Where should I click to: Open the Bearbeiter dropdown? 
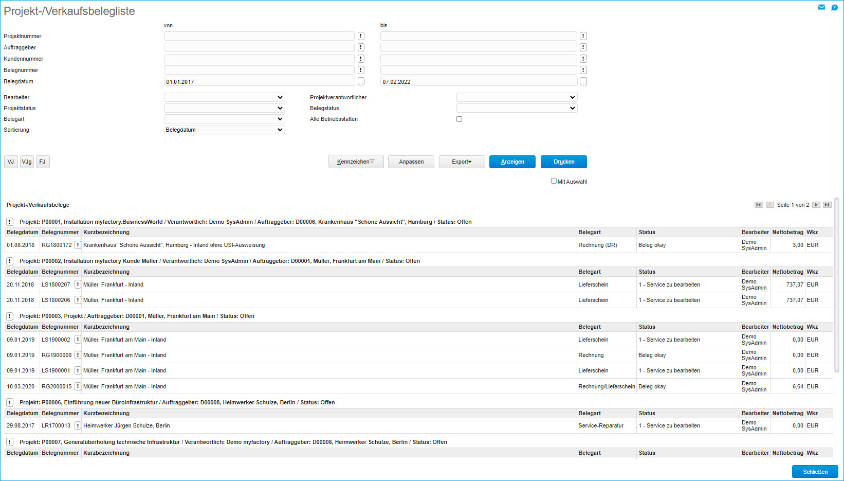tap(224, 97)
